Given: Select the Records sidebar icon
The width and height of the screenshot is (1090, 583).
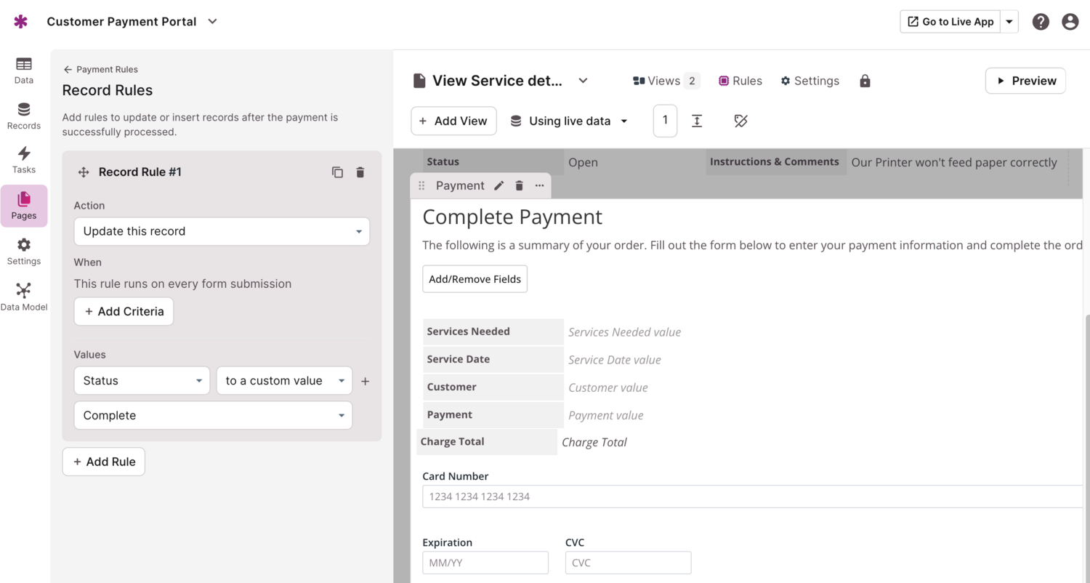Looking at the screenshot, I should pos(23,117).
